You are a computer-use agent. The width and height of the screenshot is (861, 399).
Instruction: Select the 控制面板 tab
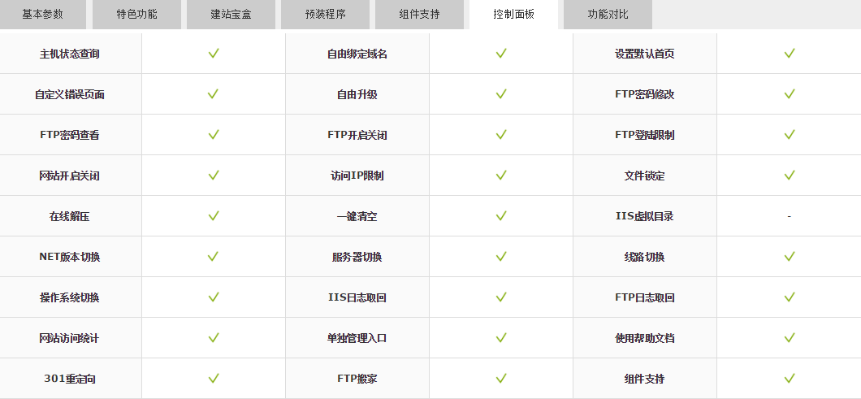pos(513,15)
